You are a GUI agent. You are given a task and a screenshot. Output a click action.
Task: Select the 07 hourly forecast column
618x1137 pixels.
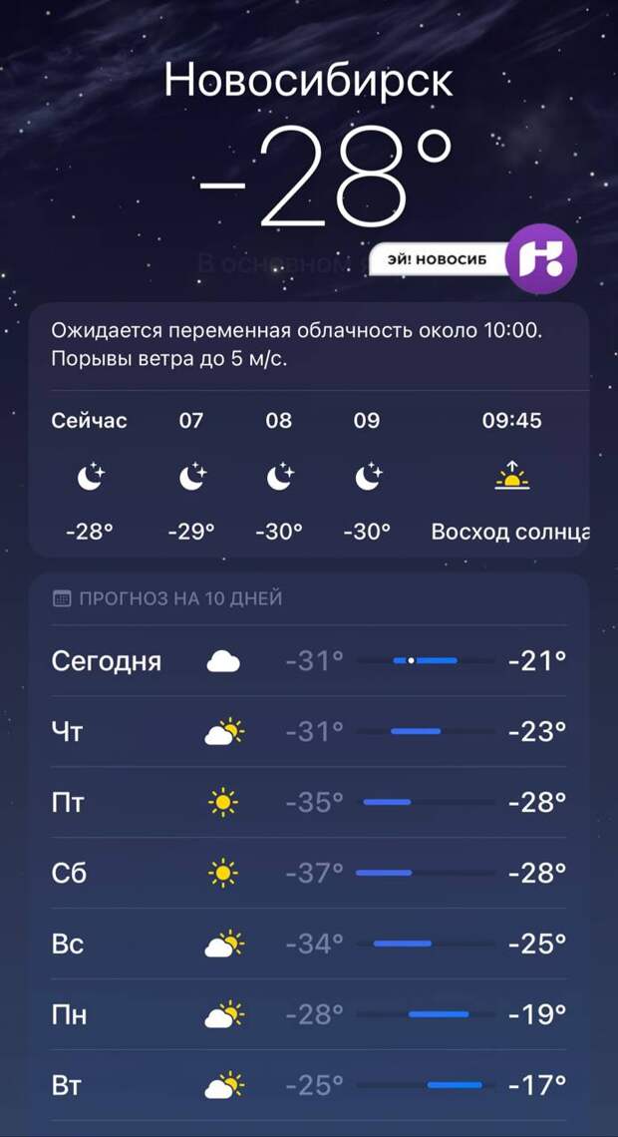(191, 477)
